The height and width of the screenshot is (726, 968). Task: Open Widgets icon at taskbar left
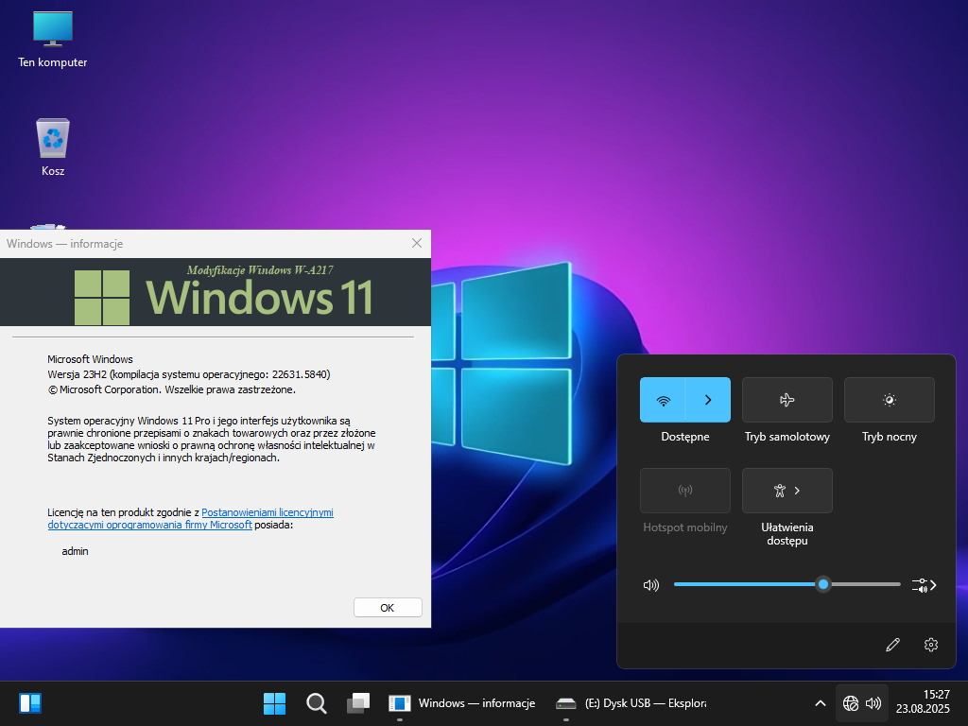point(30,703)
